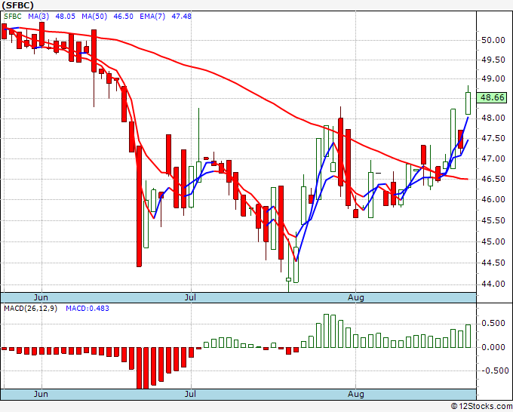The image size is (513, 412).
Task: Select the MA(3) legend label
Action: [38, 17]
